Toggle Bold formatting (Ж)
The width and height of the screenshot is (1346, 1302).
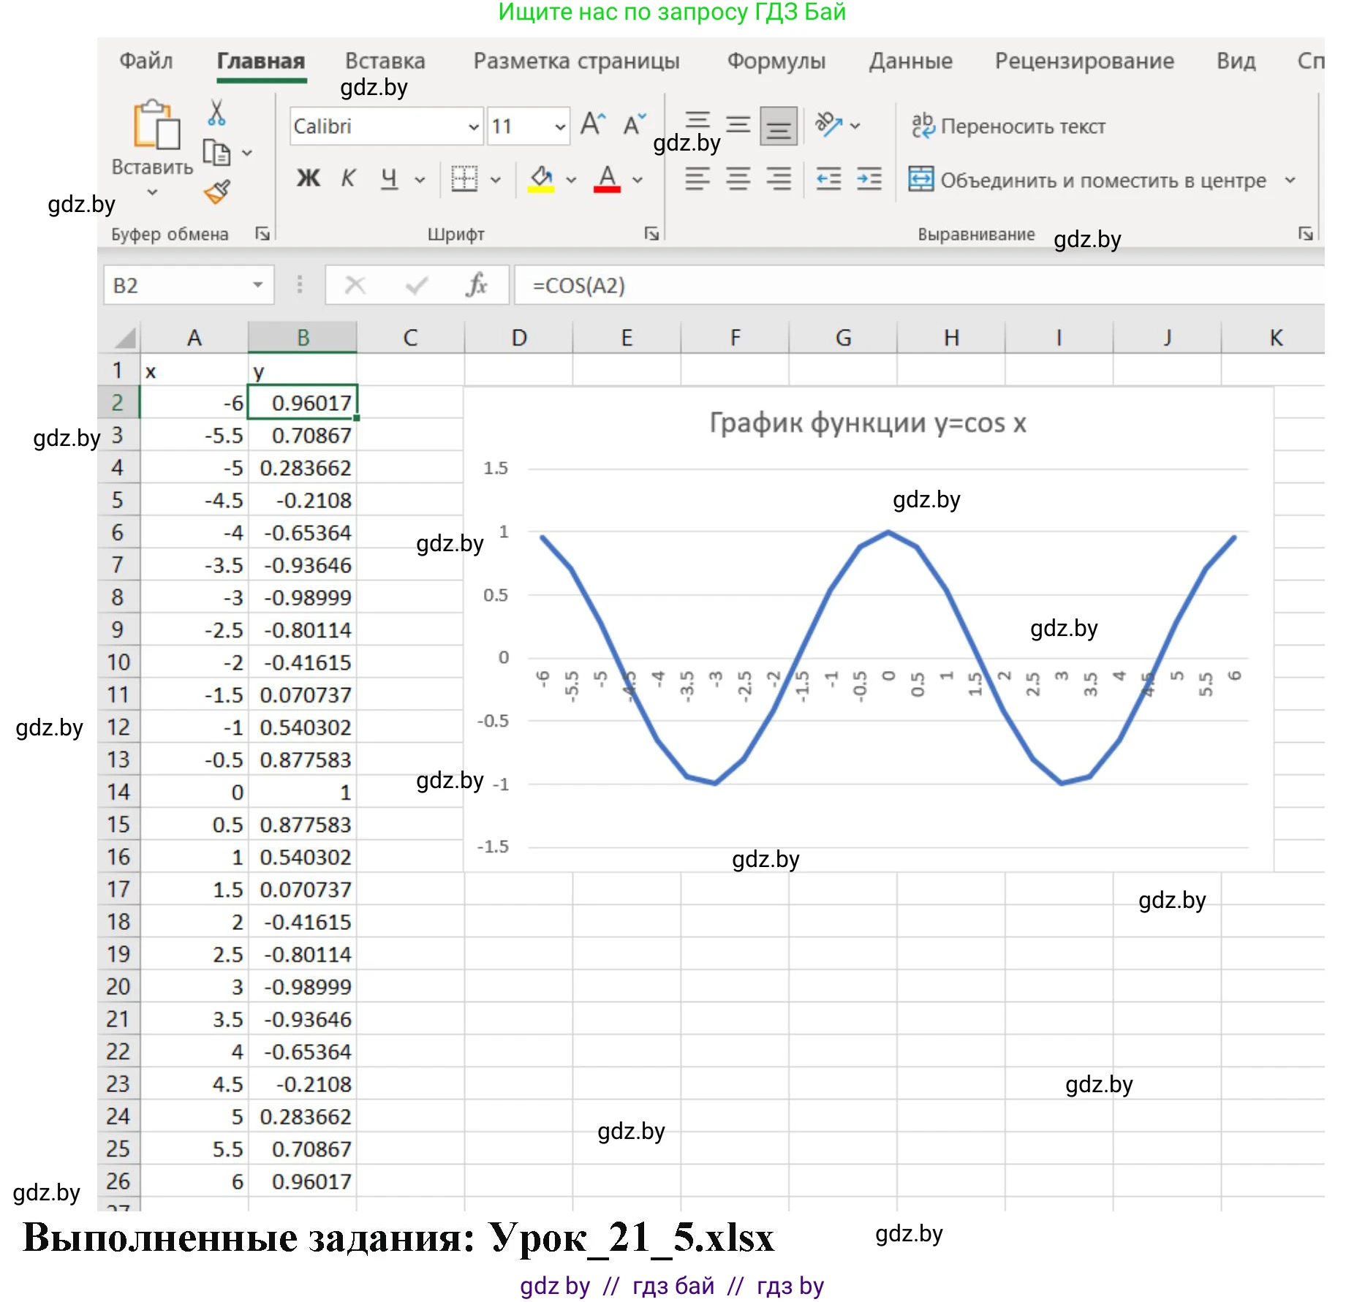[308, 178]
